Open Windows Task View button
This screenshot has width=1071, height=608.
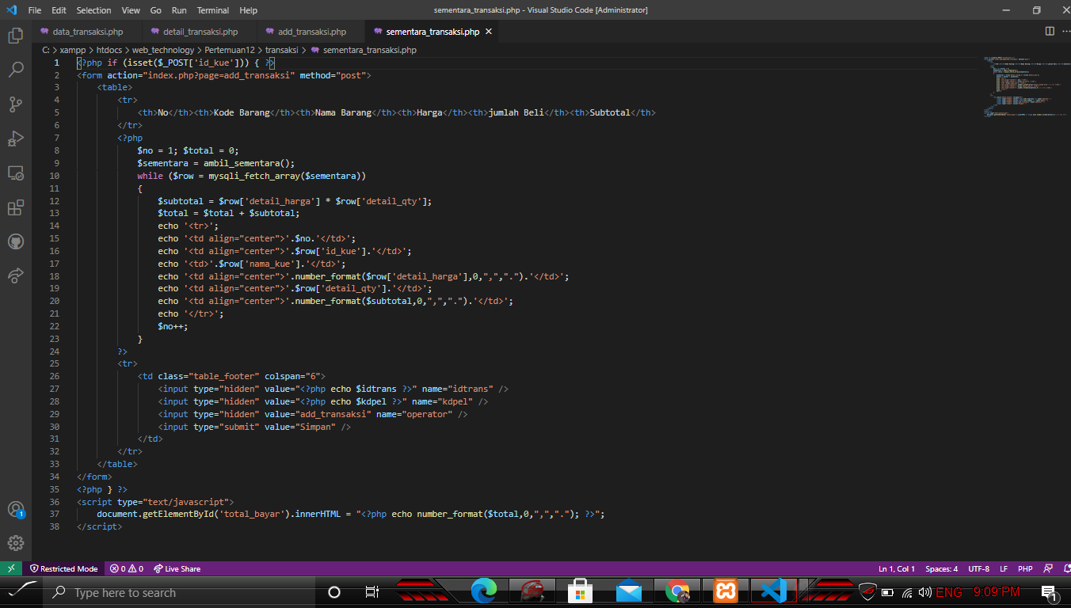pyautogui.click(x=372, y=592)
